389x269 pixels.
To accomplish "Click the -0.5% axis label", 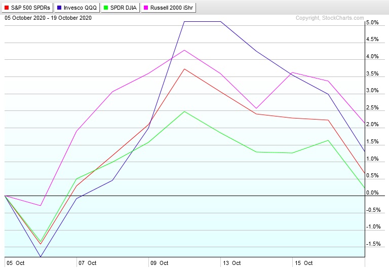I will click(373, 210).
